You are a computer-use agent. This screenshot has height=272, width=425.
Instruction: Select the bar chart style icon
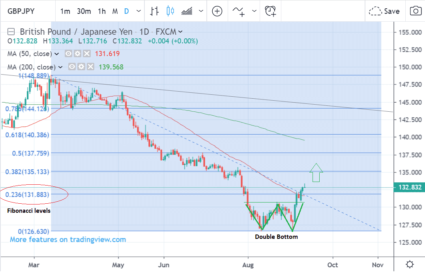tap(155, 11)
